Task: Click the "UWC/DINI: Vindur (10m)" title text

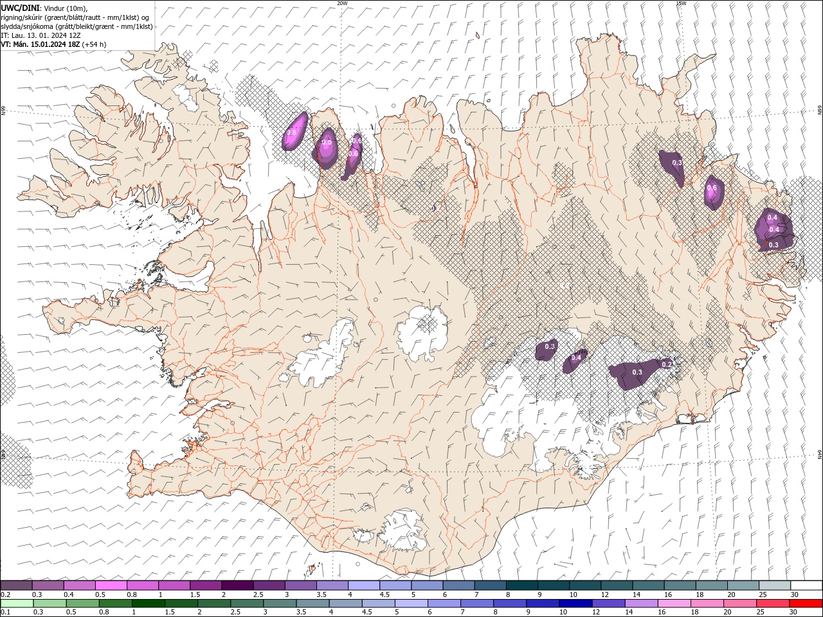Action: point(44,8)
